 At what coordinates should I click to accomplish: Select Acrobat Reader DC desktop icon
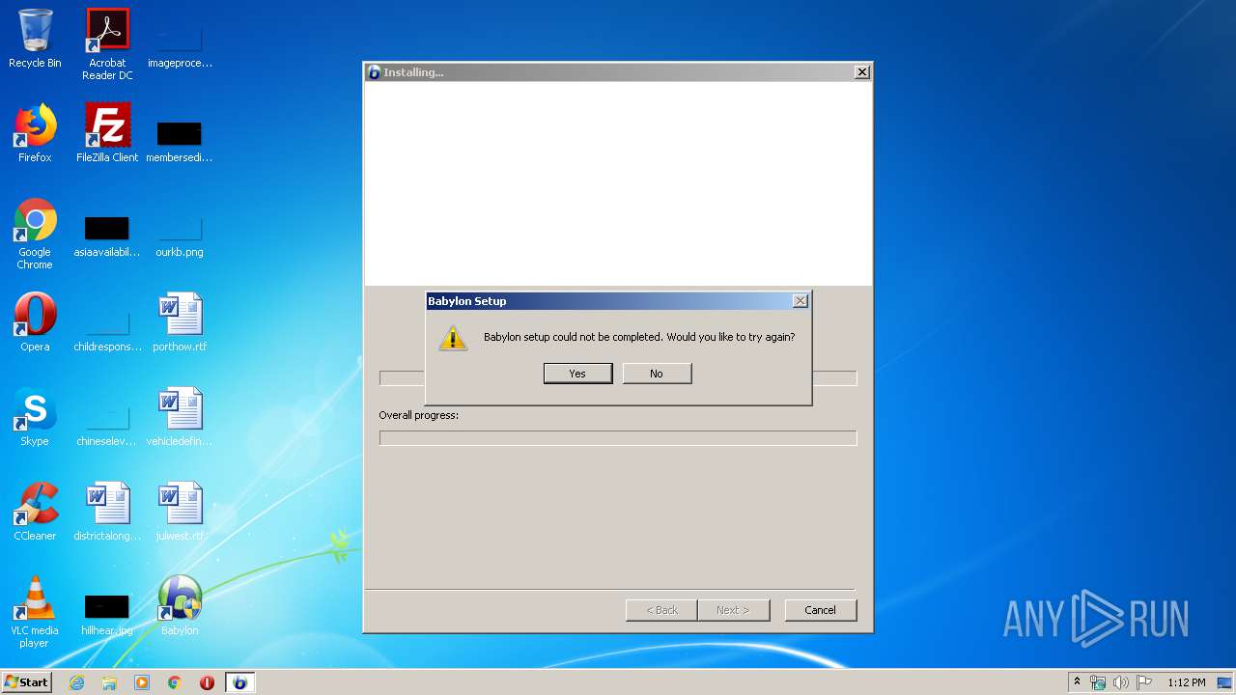[x=107, y=44]
